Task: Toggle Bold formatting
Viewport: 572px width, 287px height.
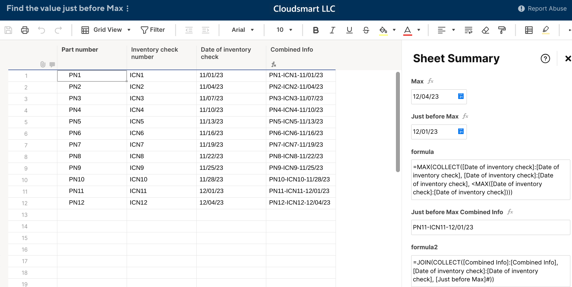Action: 316,30
